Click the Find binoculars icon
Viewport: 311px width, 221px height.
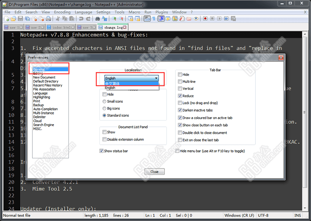click(98, 19)
